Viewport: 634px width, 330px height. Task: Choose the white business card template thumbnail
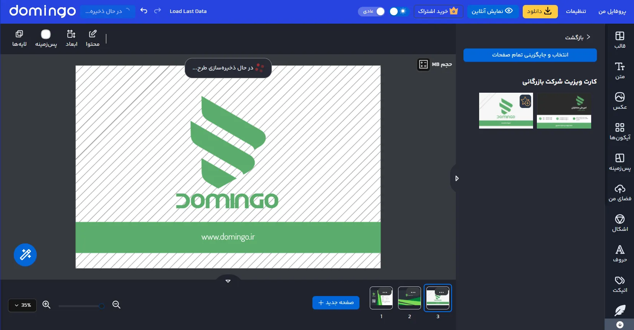pyautogui.click(x=506, y=111)
